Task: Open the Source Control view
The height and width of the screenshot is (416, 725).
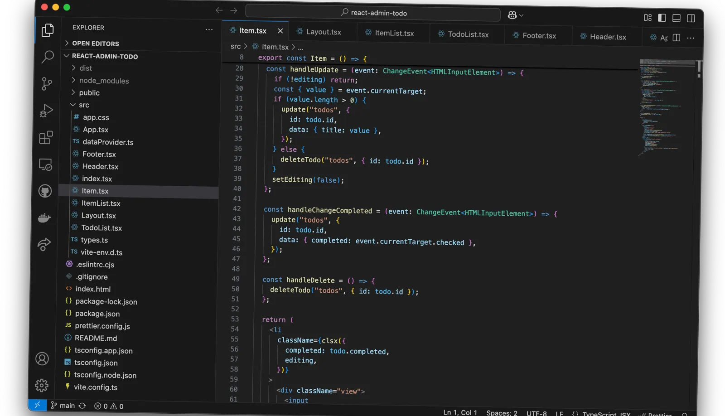Action: pos(47,84)
